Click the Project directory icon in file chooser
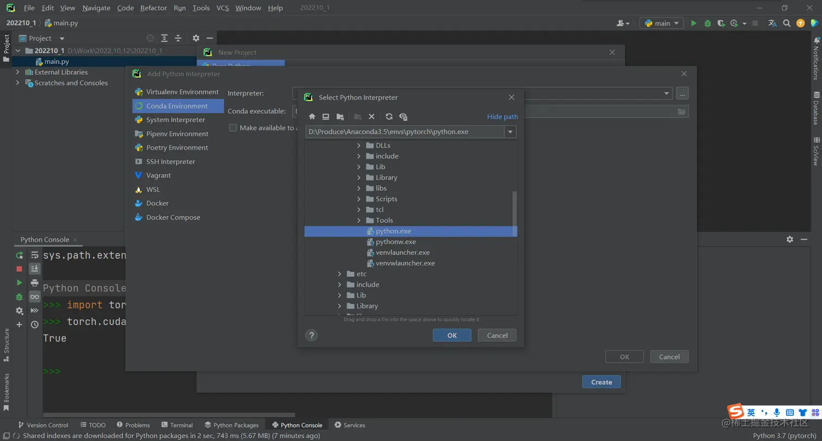 (x=340, y=117)
